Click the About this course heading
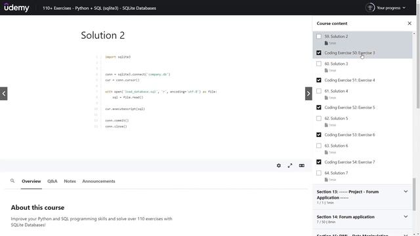This screenshot has height=236, width=420. pyautogui.click(x=37, y=207)
